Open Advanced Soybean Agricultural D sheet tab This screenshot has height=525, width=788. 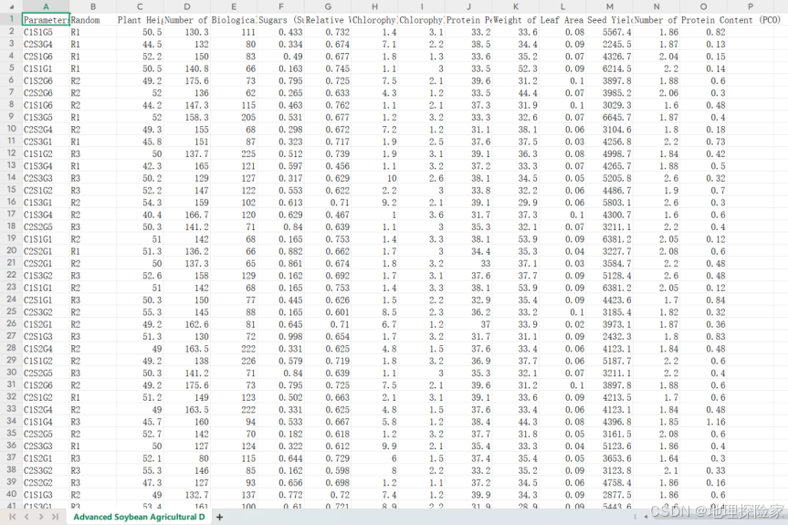pos(139,517)
